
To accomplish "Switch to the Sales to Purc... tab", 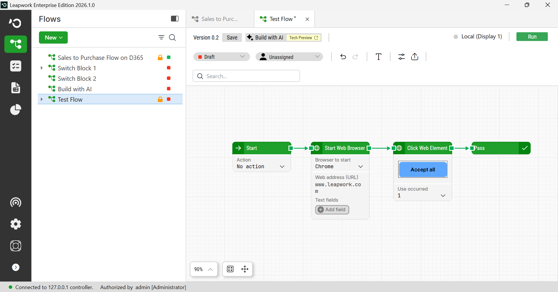I will (x=220, y=19).
